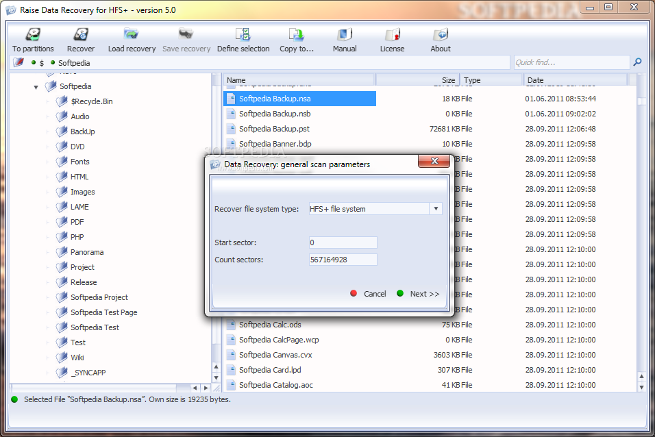Select the Softpedia Test folder

point(95,327)
